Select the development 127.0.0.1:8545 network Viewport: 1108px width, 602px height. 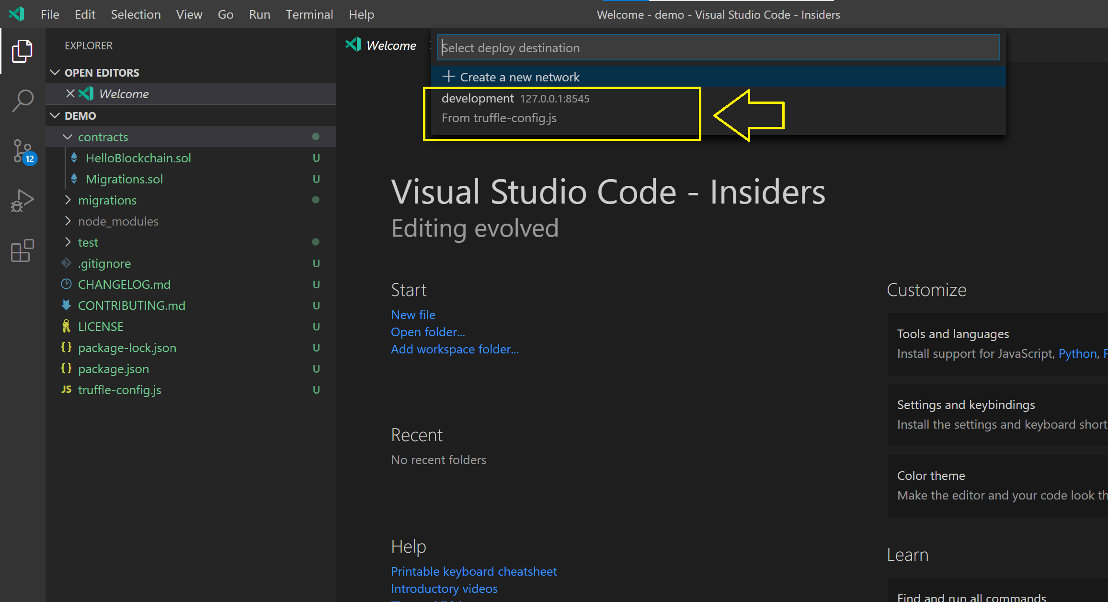pos(718,108)
